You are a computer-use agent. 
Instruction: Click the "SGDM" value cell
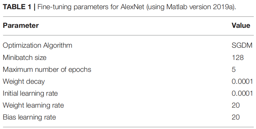[x=242, y=46]
